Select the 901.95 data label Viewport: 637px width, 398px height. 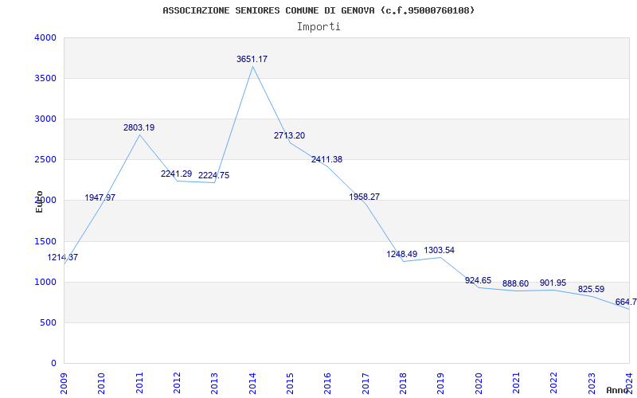tap(553, 283)
